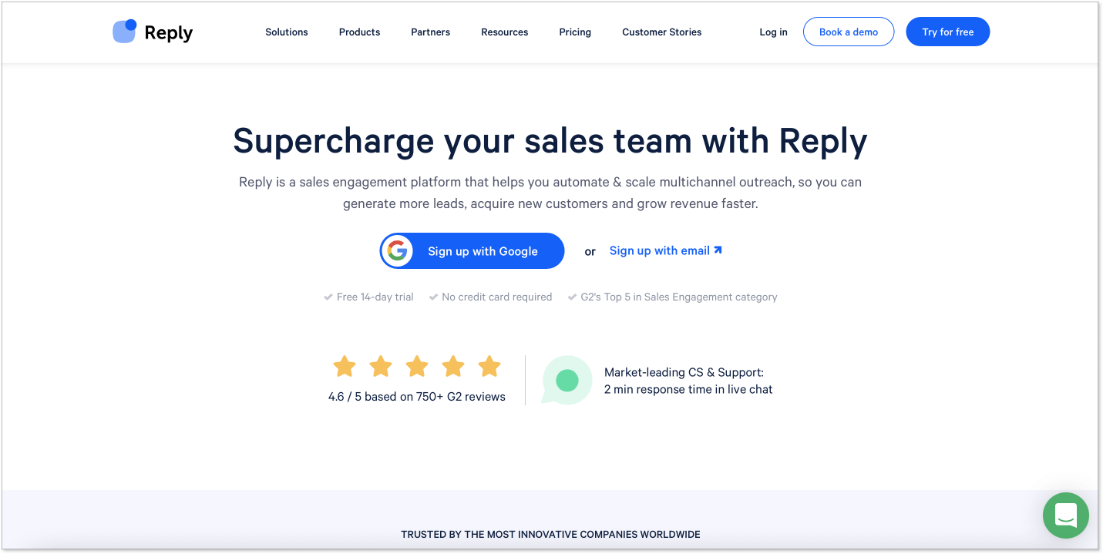Click G2's Top 5 in Sales Engagement text
Viewport: 1103px width, 554px height.
tap(679, 297)
